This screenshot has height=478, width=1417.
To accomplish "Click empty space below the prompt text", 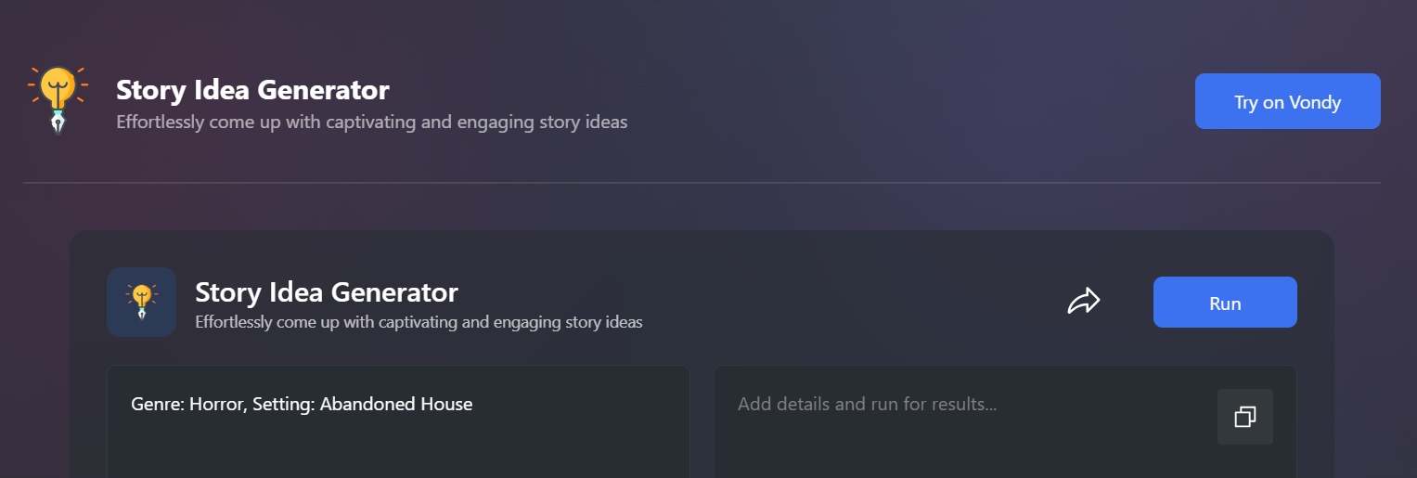I will [398, 450].
